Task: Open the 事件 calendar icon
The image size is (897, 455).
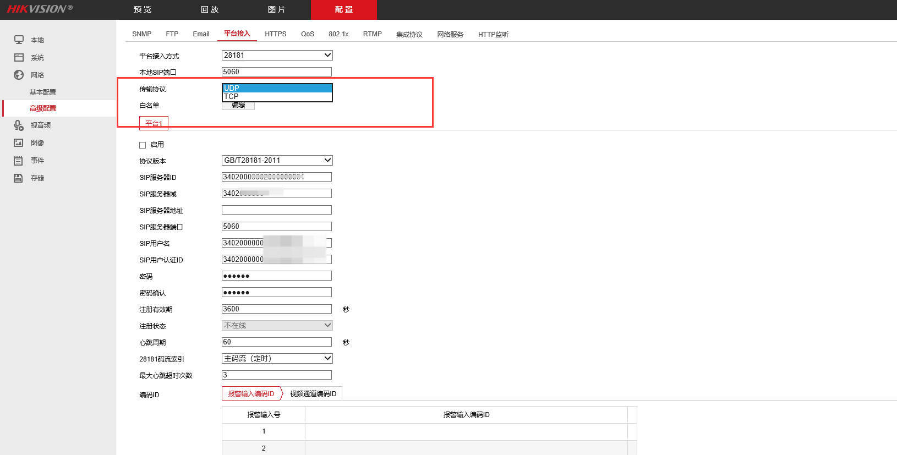Action: click(x=19, y=161)
